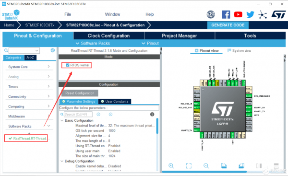Open the categories settings gear icon

tap(53, 50)
